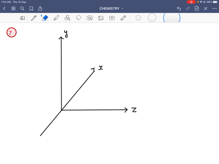Choose the medium eraser size
The width and height of the screenshot is (219, 164).
tap(152, 18)
